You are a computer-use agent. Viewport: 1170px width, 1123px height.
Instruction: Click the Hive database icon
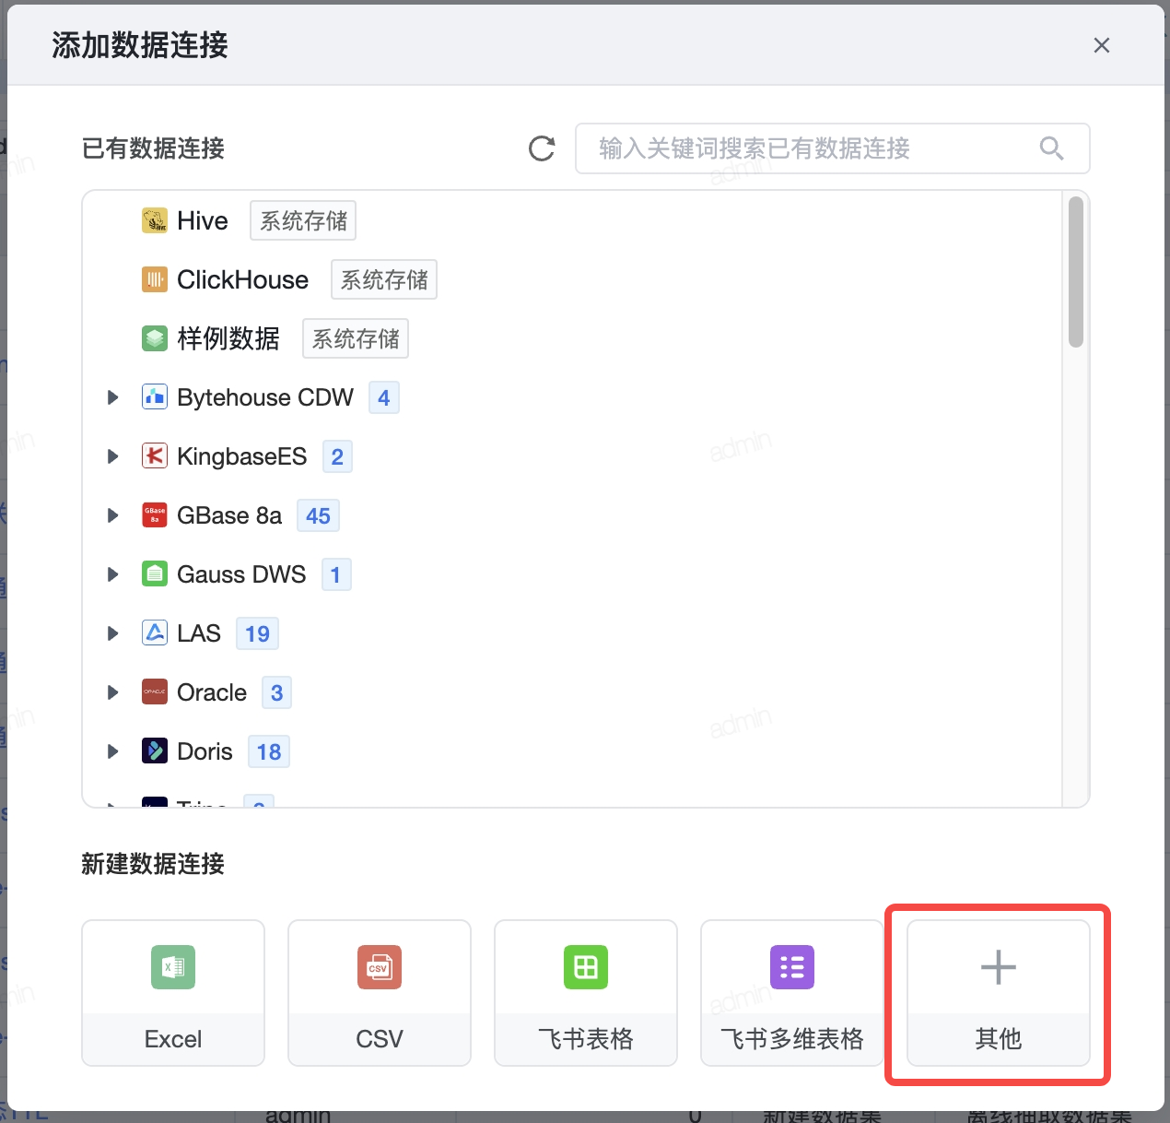[155, 220]
